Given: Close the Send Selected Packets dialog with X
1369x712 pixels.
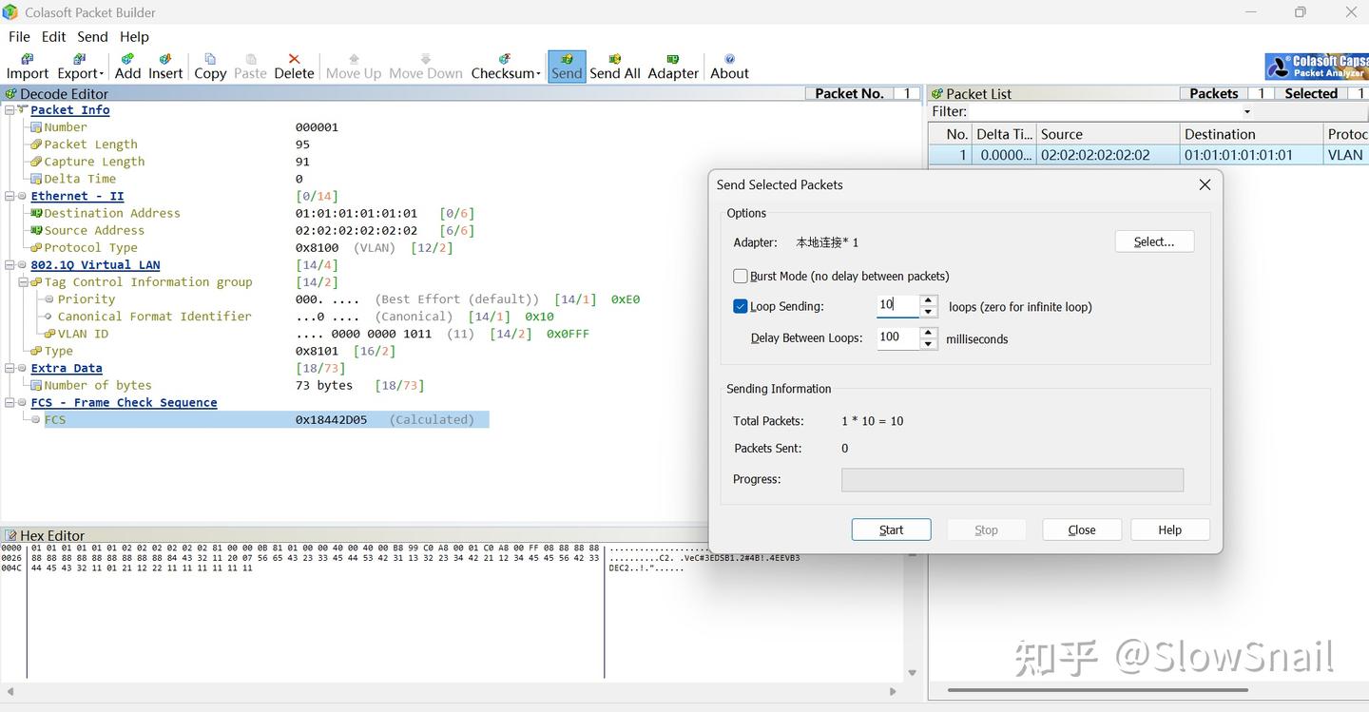Looking at the screenshot, I should tap(1205, 184).
